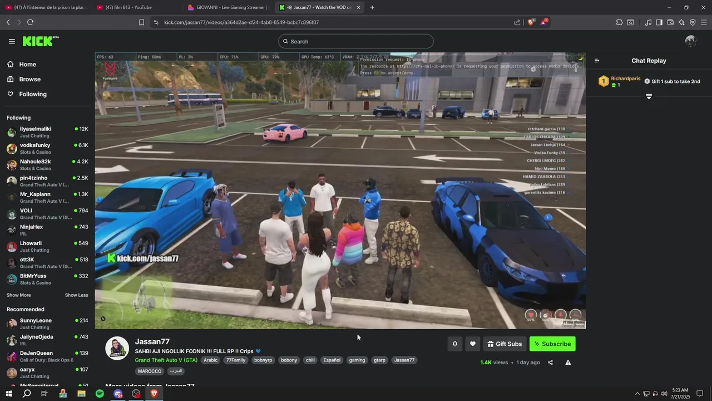
Task: Open Windows Start menu
Action: coord(8,394)
